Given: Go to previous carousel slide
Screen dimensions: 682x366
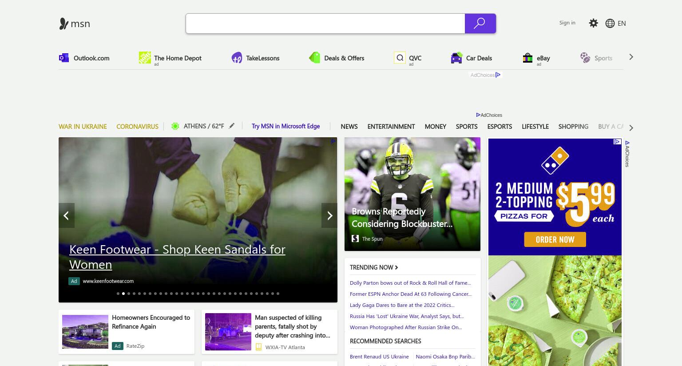Looking at the screenshot, I should point(66,215).
